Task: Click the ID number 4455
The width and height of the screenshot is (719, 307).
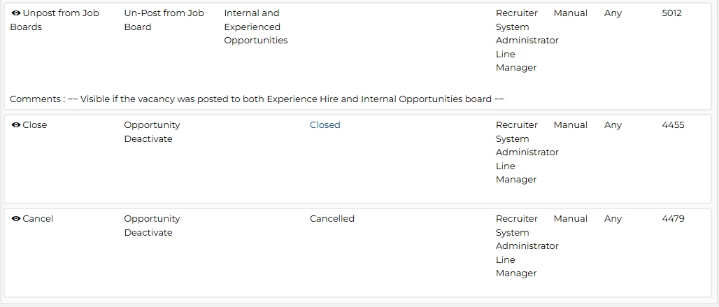Action: pos(673,125)
